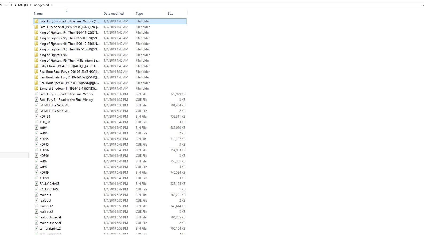
Task: Click the Fatal Fury Special folder icon
Action: (36, 27)
